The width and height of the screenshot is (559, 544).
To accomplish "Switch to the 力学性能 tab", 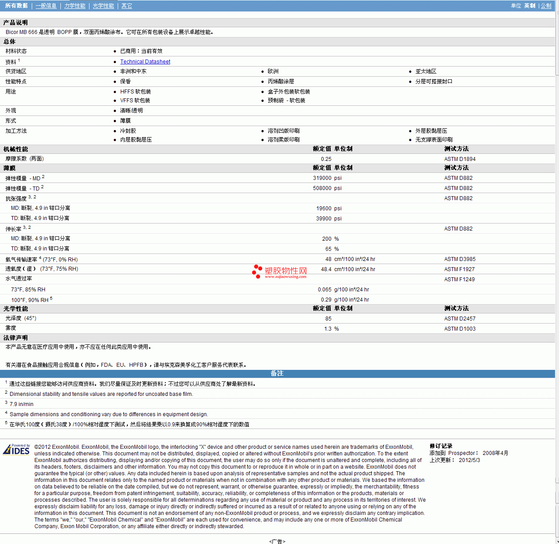I will pos(75,6).
